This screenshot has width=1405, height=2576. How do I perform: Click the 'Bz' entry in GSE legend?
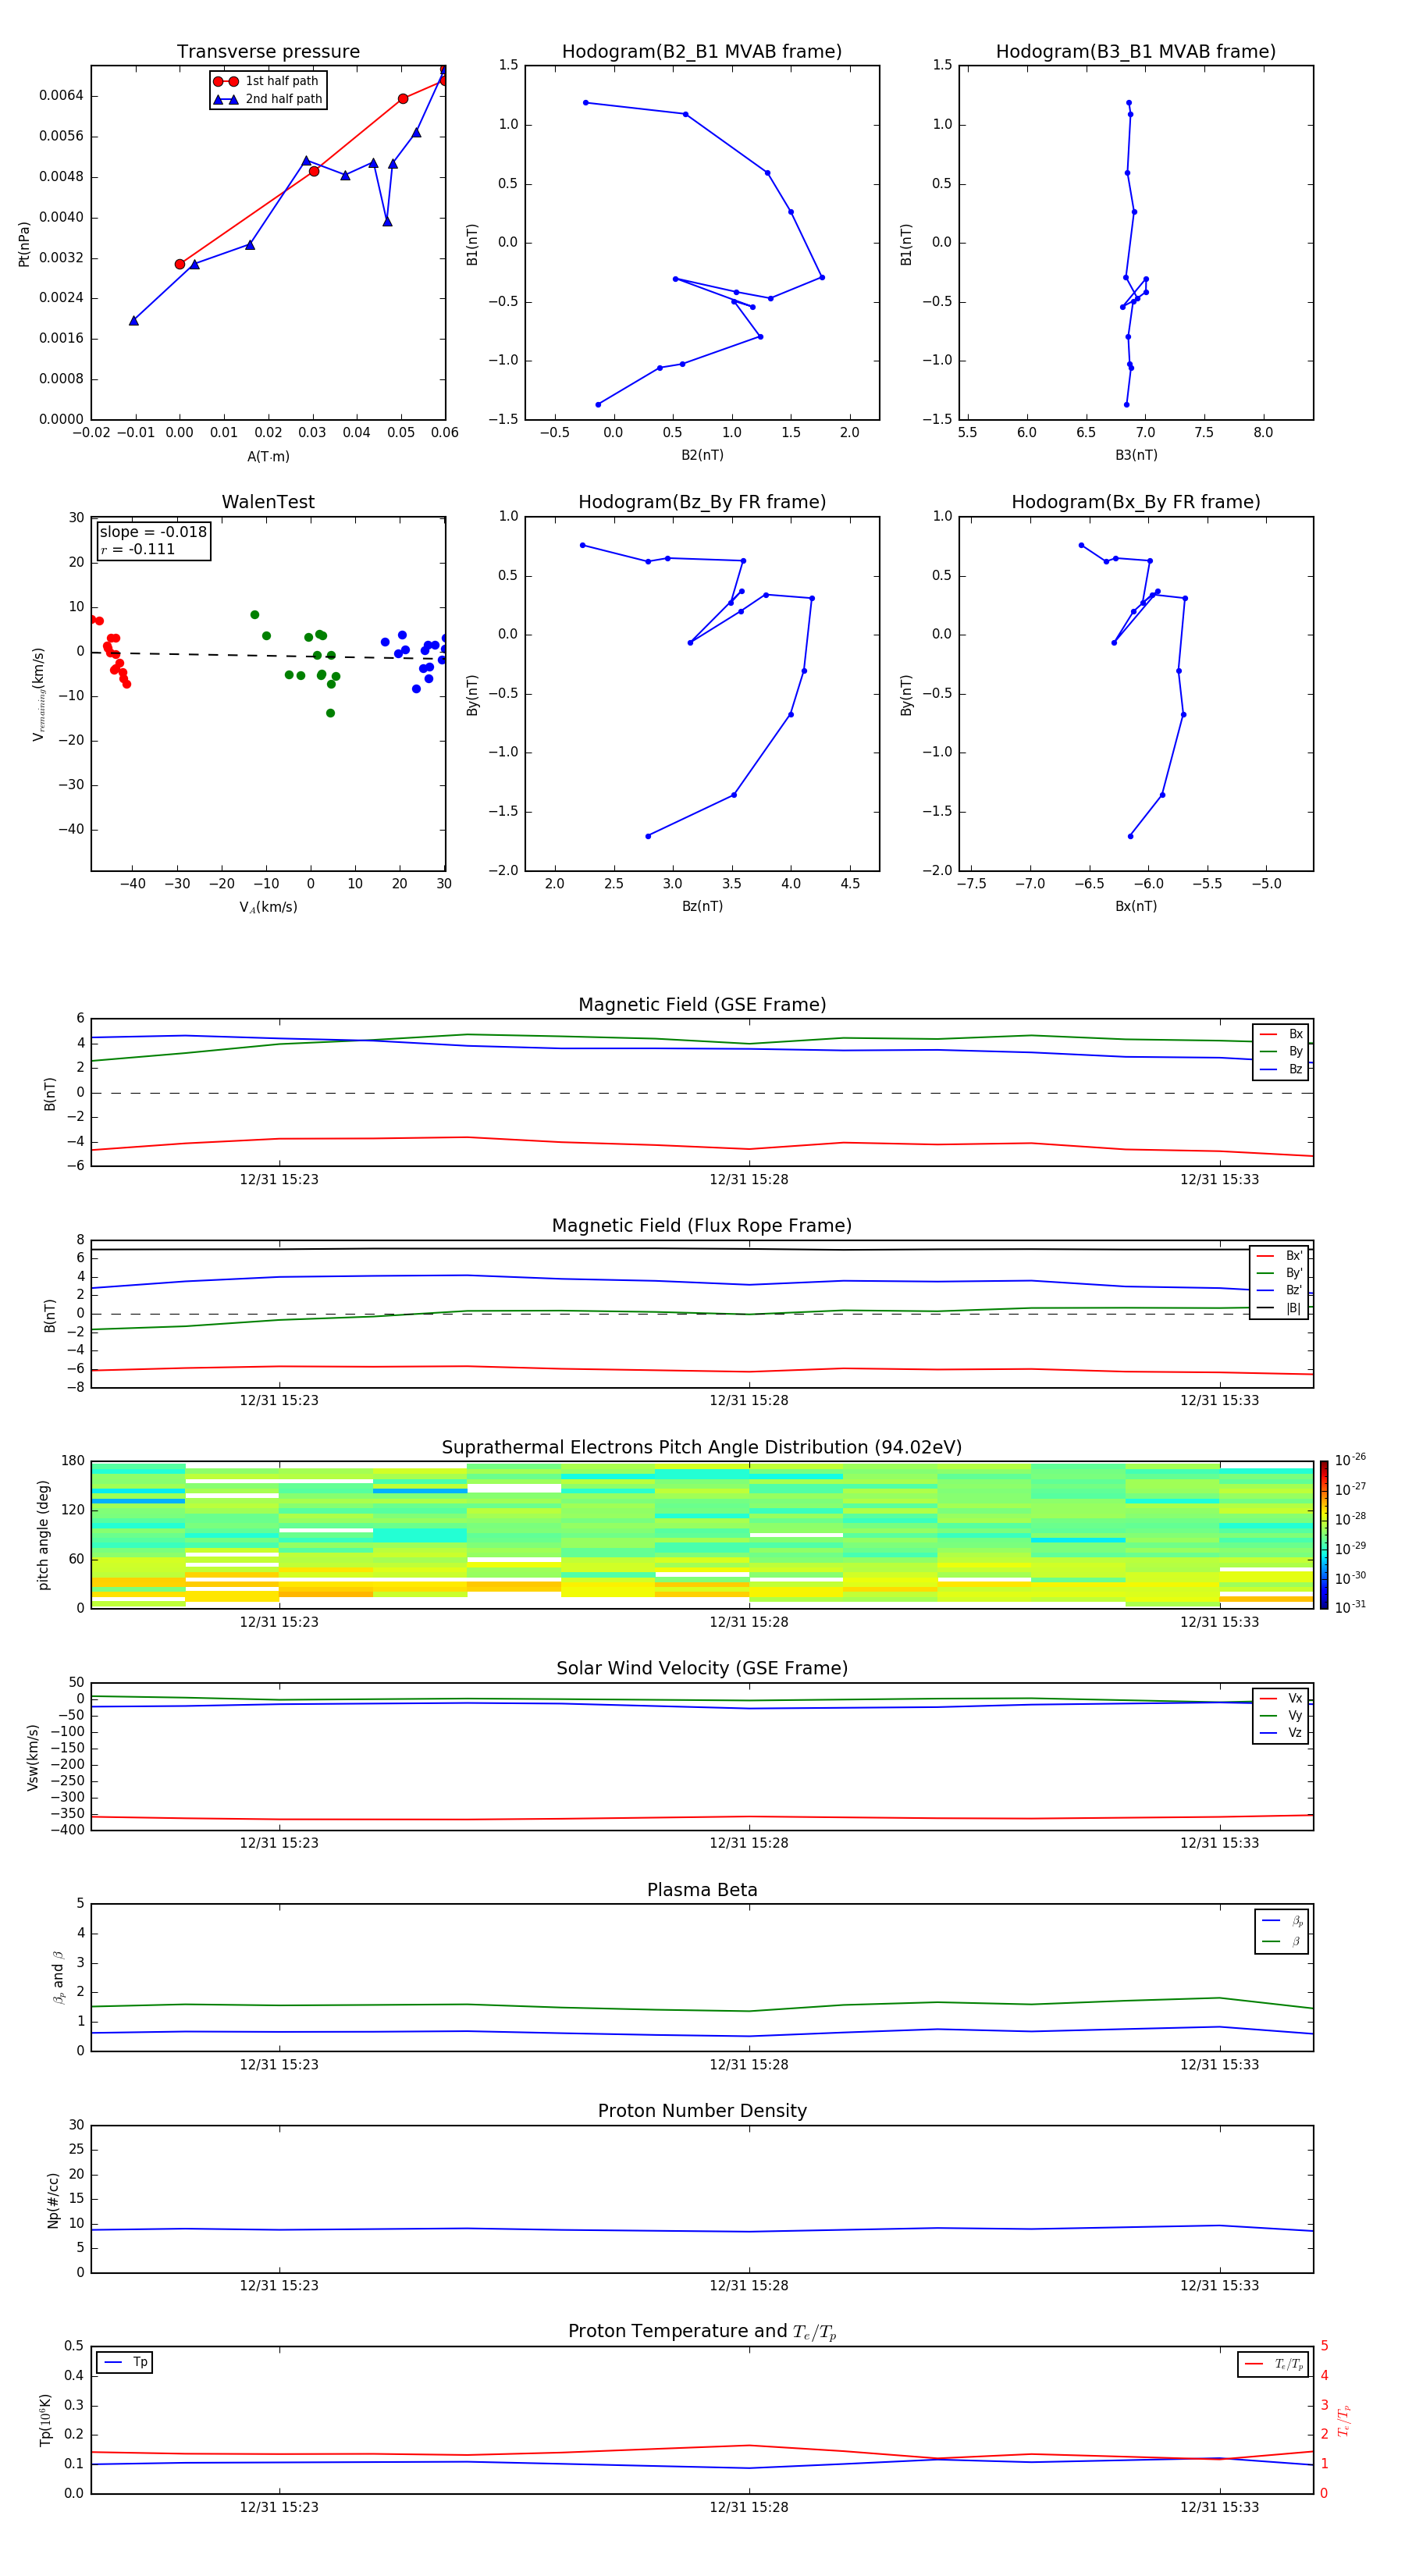[x=1281, y=1069]
